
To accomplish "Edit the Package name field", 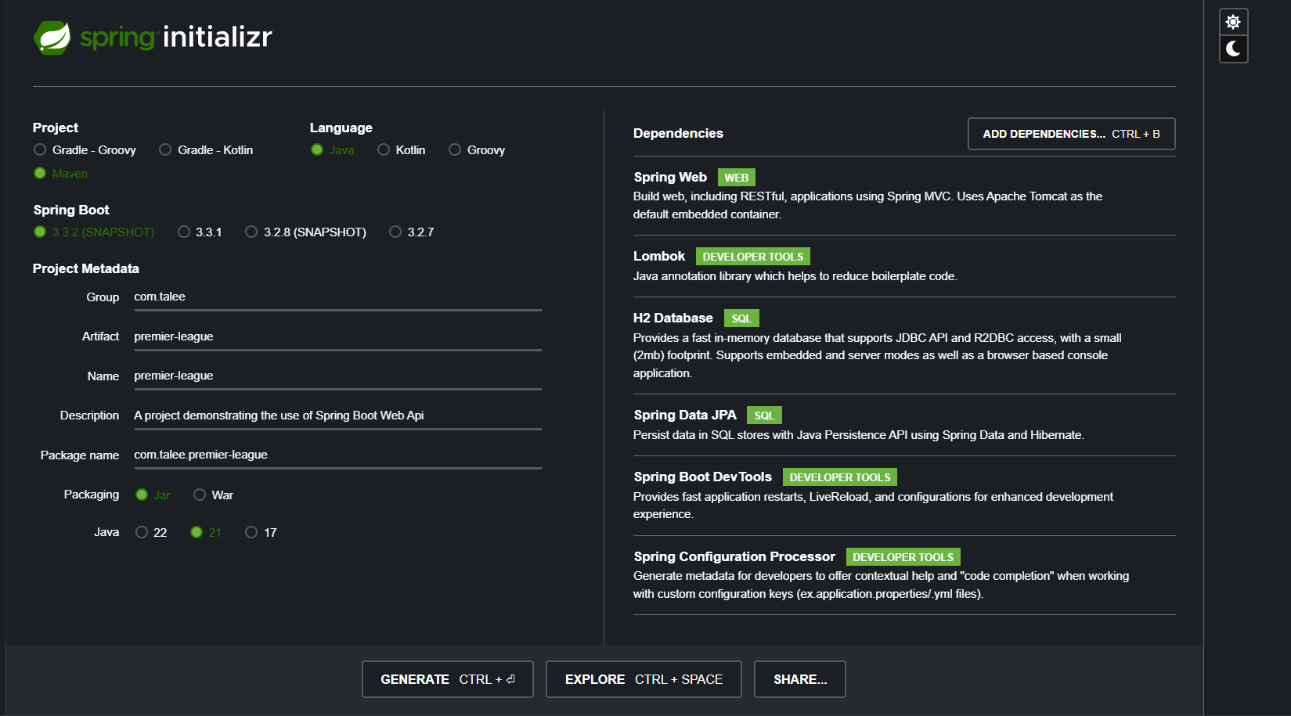I will (x=337, y=455).
